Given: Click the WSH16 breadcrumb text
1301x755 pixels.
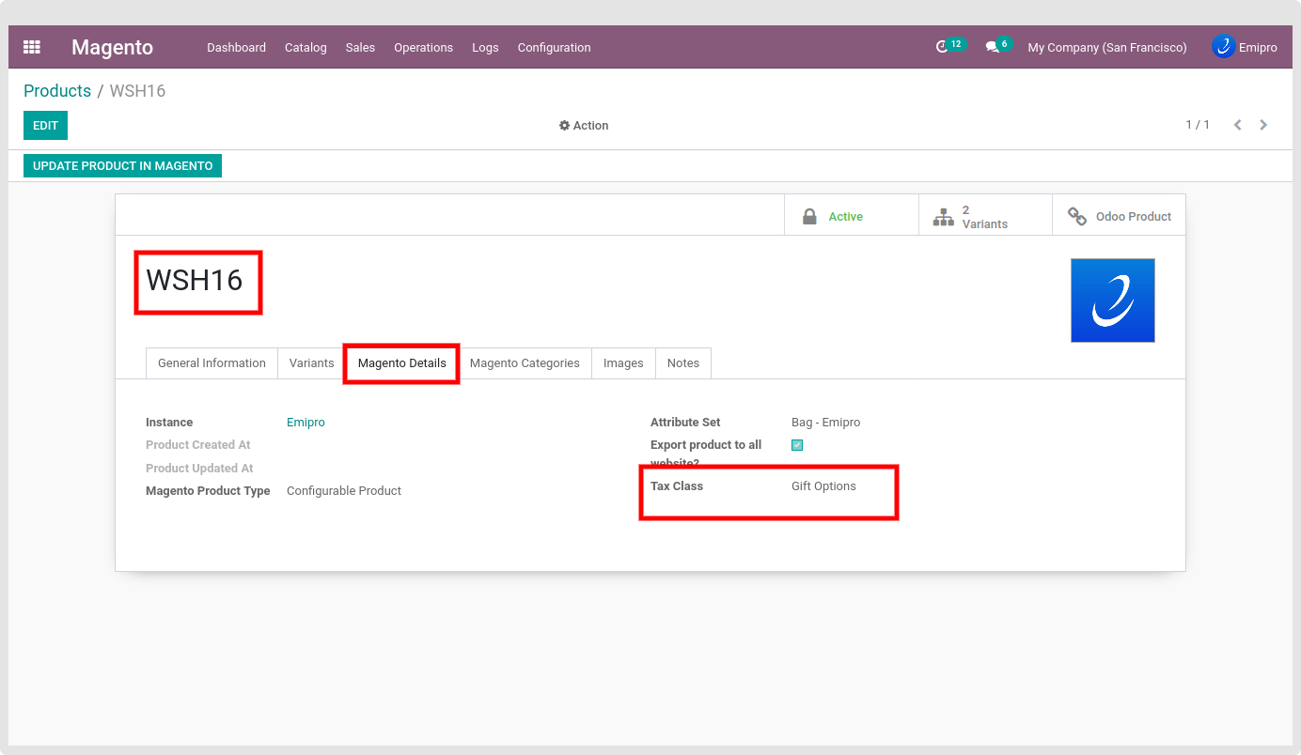Looking at the screenshot, I should 137,91.
